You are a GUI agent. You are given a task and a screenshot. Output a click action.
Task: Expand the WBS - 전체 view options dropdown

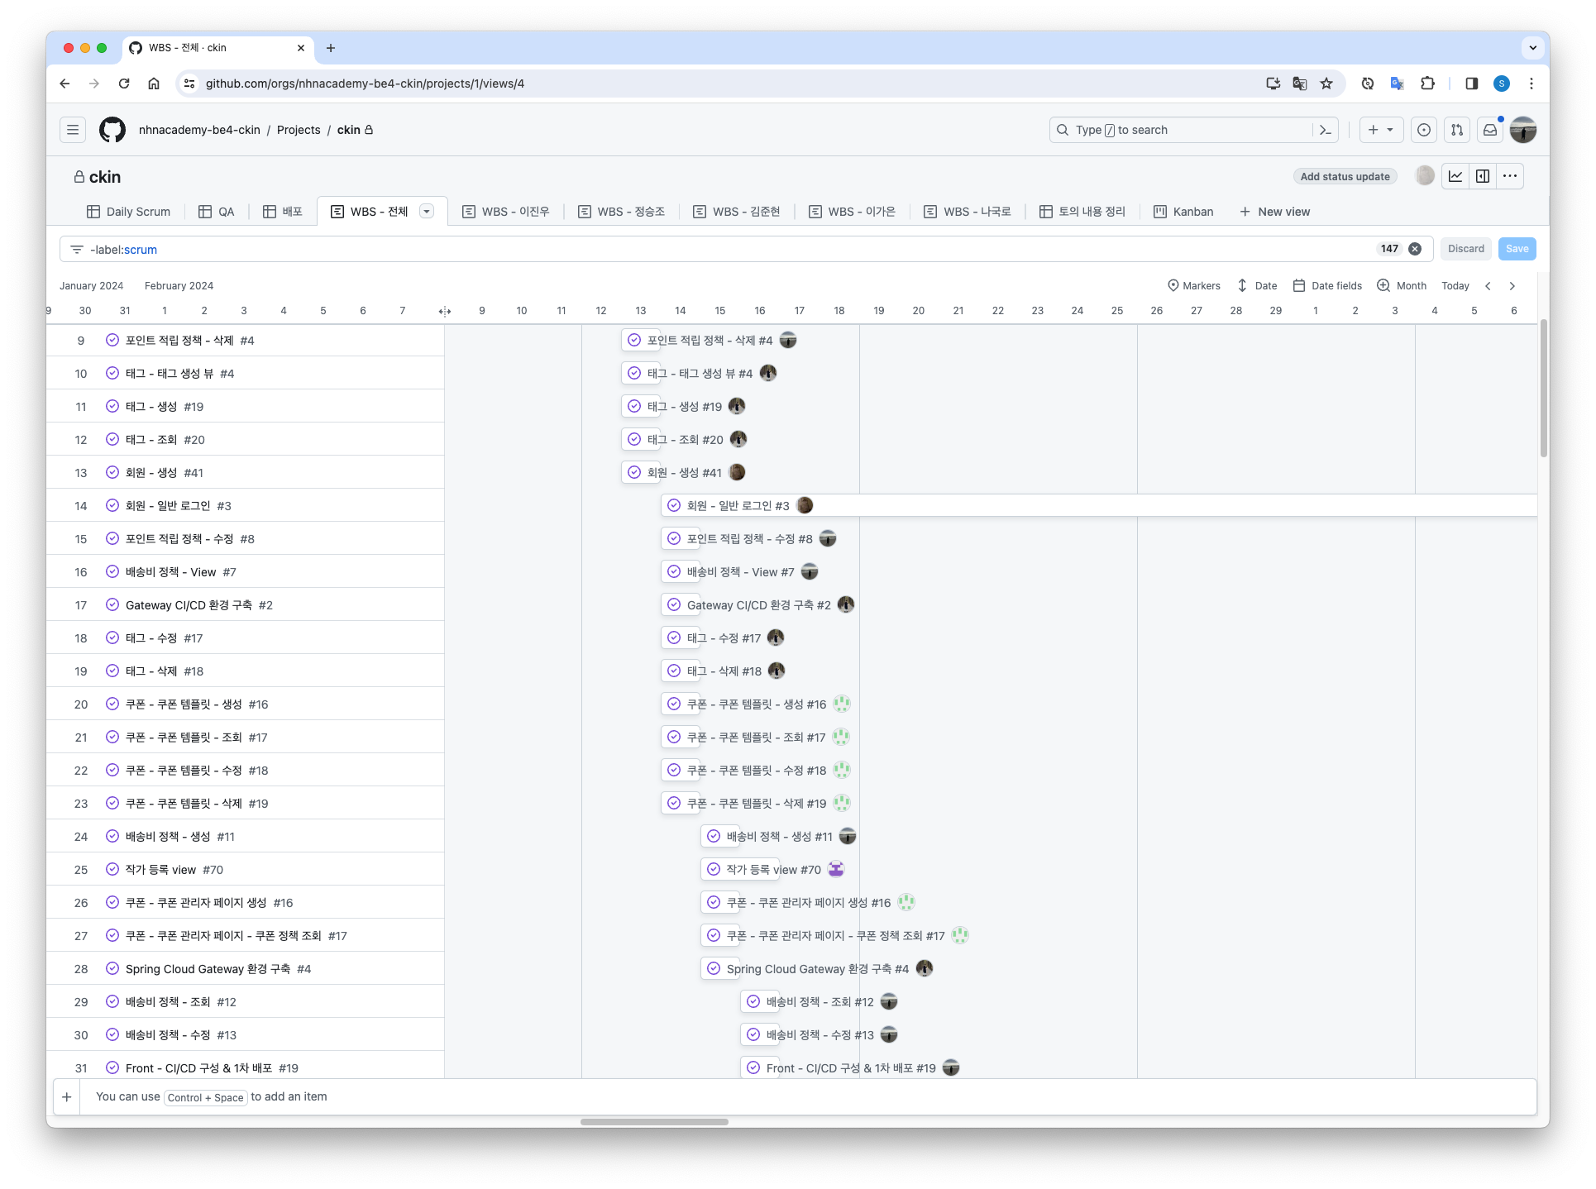(427, 212)
